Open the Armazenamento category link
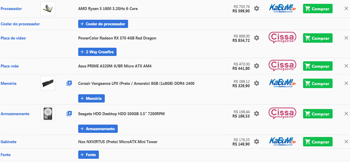 tap(15, 114)
